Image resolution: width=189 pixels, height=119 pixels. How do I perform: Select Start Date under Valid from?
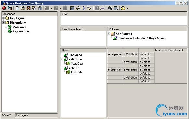(77, 63)
